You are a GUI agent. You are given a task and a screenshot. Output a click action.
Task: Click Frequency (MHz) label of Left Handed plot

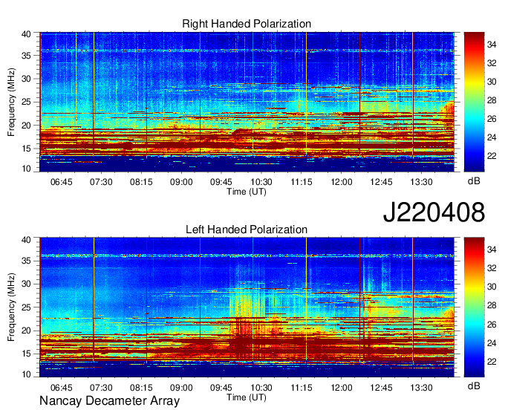coord(11,307)
